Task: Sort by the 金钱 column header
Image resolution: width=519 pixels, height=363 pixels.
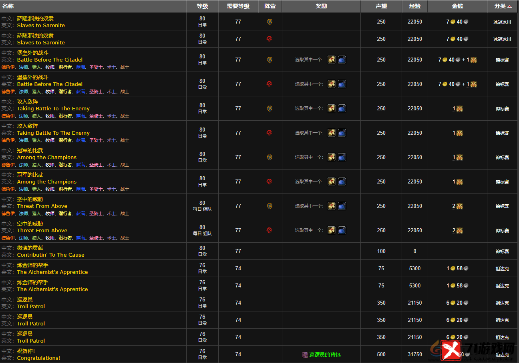Action: (x=458, y=6)
